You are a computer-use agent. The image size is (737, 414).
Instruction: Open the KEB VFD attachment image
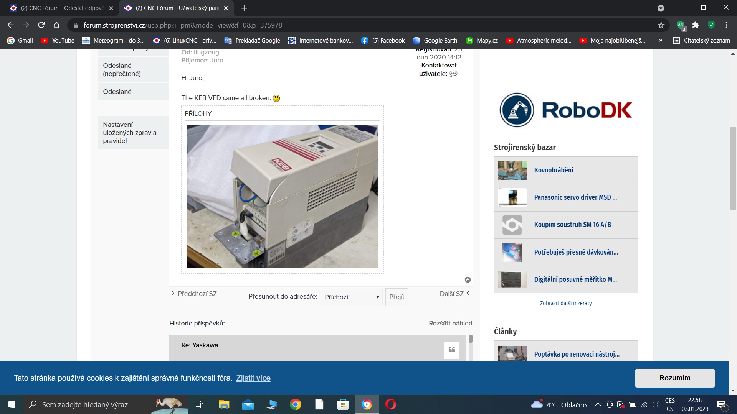(282, 196)
